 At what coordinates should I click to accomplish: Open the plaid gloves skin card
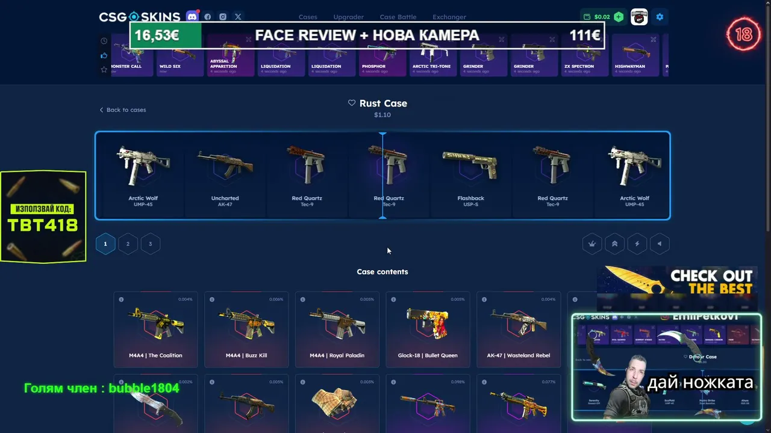click(337, 404)
